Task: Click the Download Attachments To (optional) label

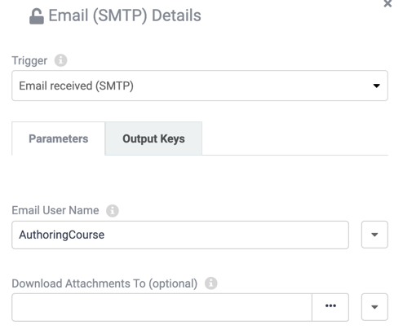Action: (104, 283)
